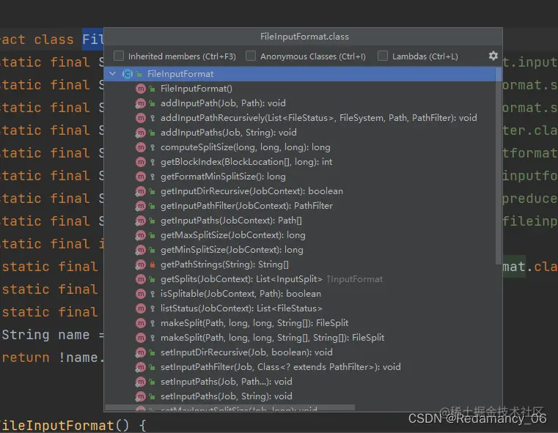Click method icon beside getInputPaths(JobContext)
This screenshot has width=558, height=433.
[x=141, y=221]
